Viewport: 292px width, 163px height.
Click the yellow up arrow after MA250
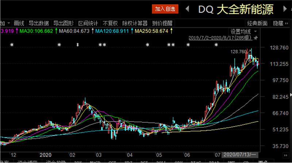(171, 31)
